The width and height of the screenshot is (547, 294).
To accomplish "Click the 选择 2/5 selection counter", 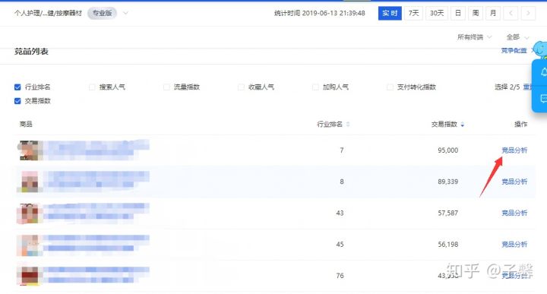I will (x=507, y=87).
